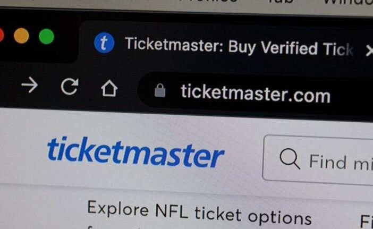Click the red window button at left edge
Viewport: 373px width, 229px height.
pyautogui.click(x=2, y=36)
